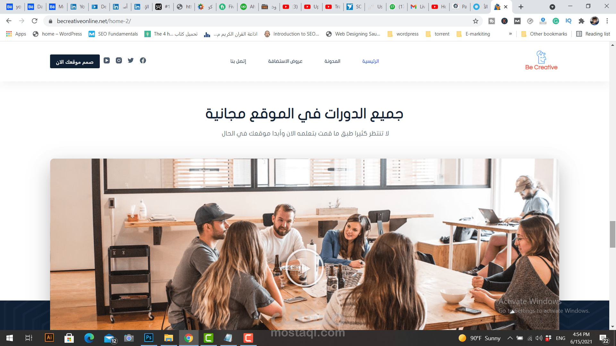Show hidden system tray icons

pyautogui.click(x=510, y=338)
